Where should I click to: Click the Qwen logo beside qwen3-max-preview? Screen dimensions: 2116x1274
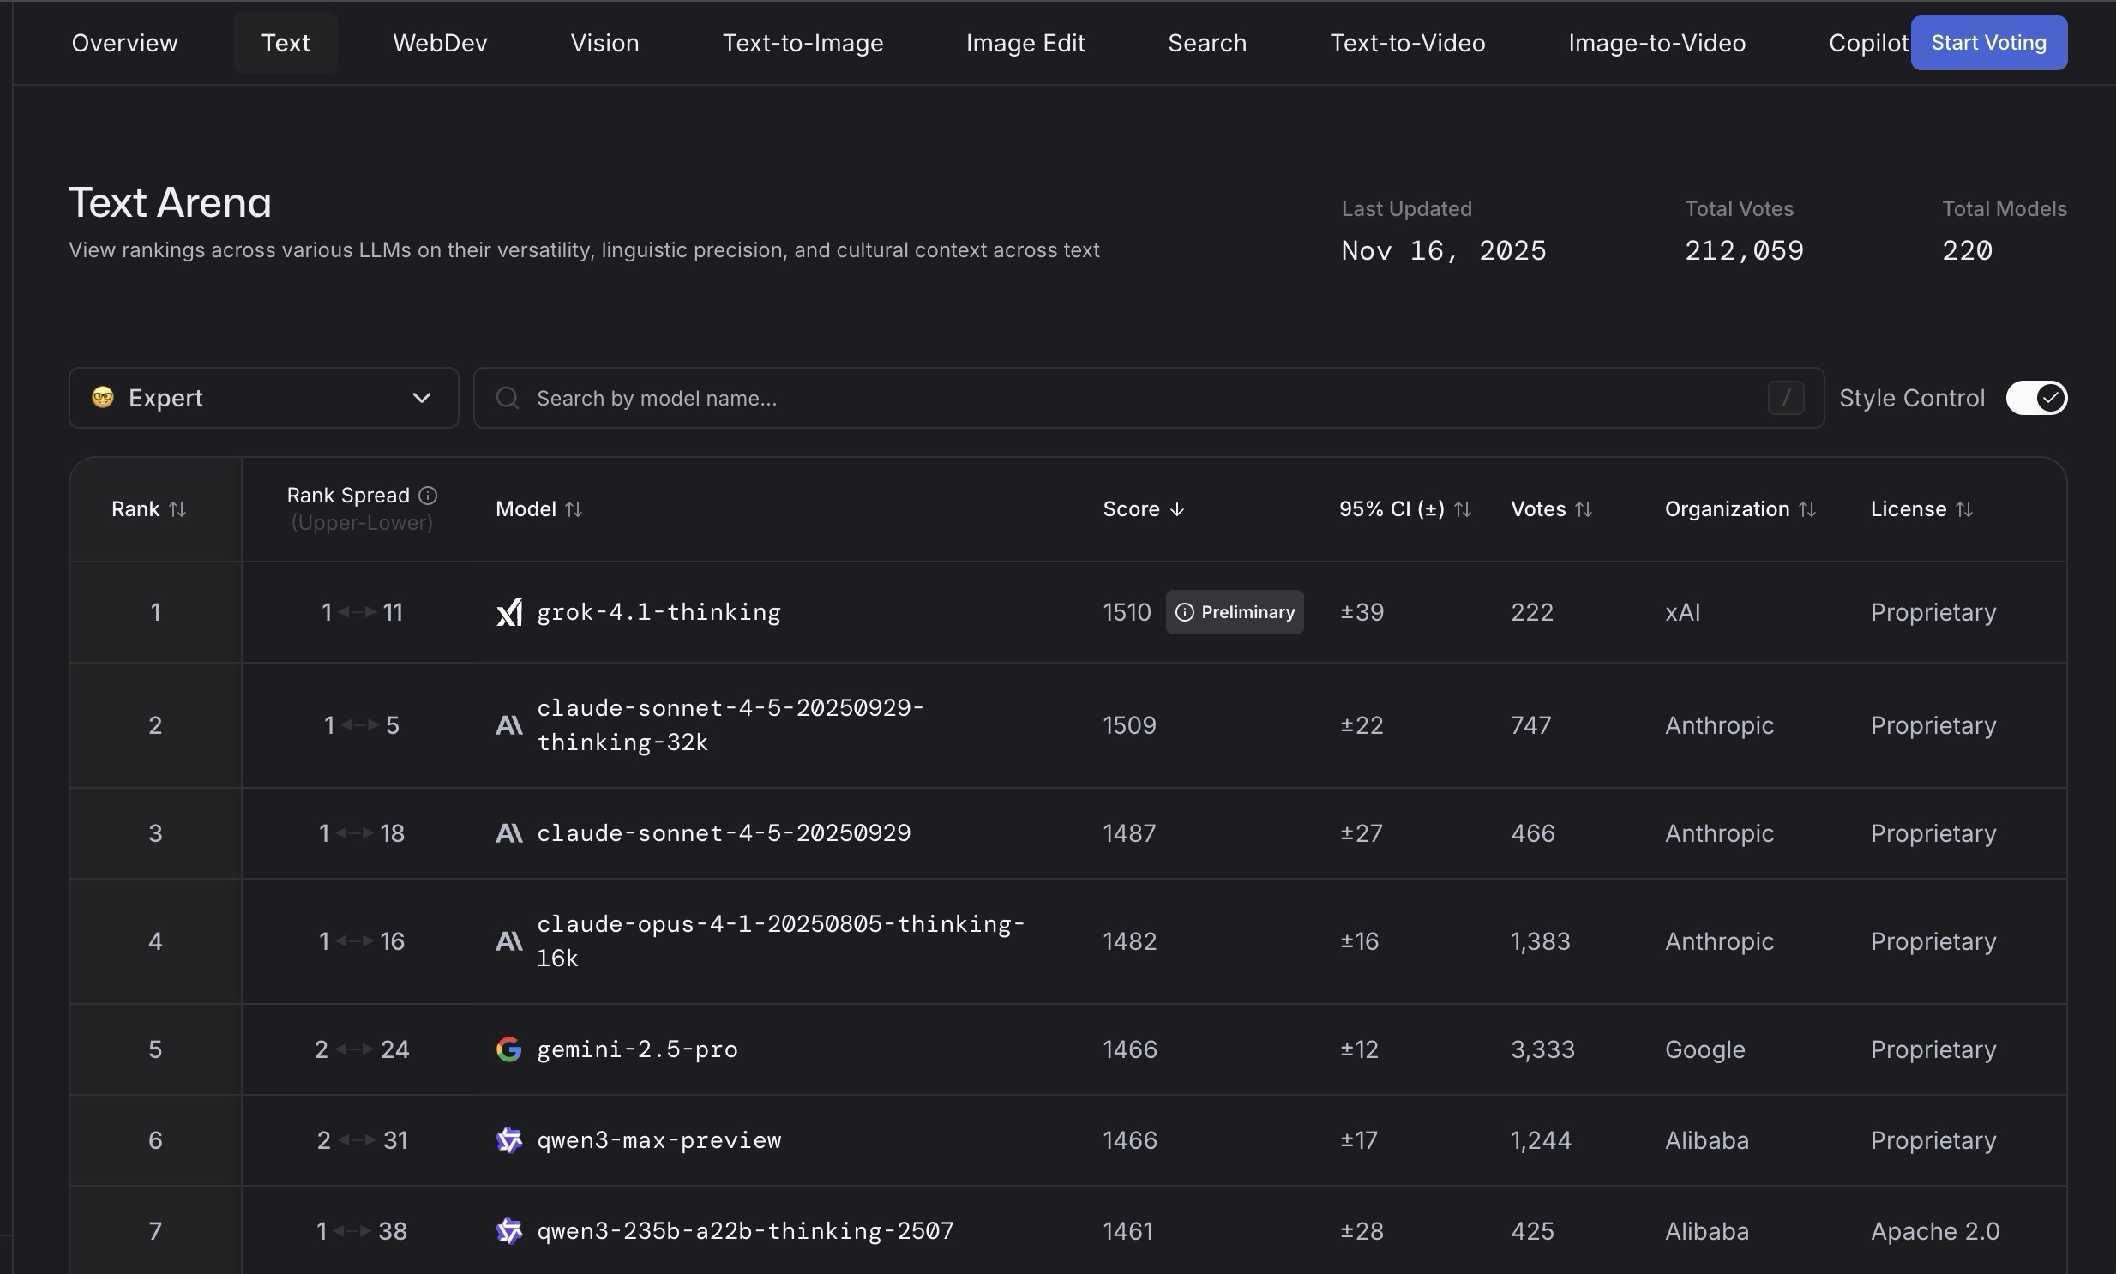point(509,1140)
